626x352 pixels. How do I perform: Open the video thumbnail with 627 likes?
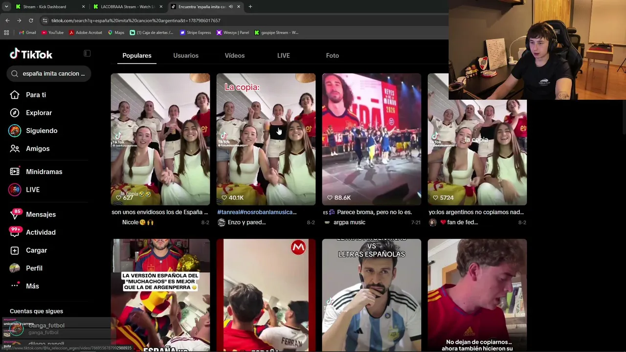tap(160, 139)
